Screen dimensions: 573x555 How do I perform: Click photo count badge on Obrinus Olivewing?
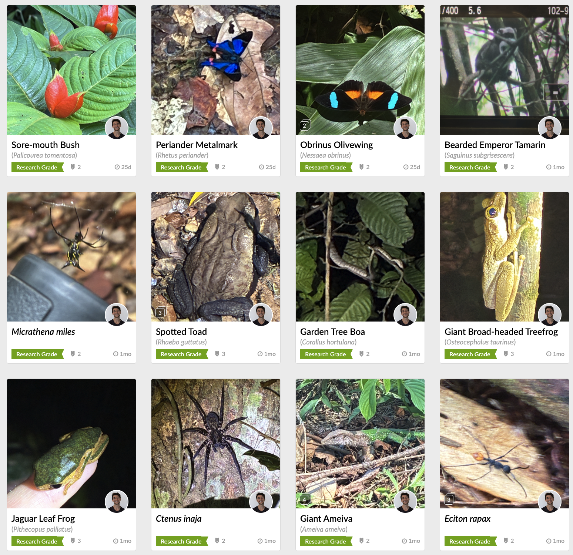tap(305, 125)
